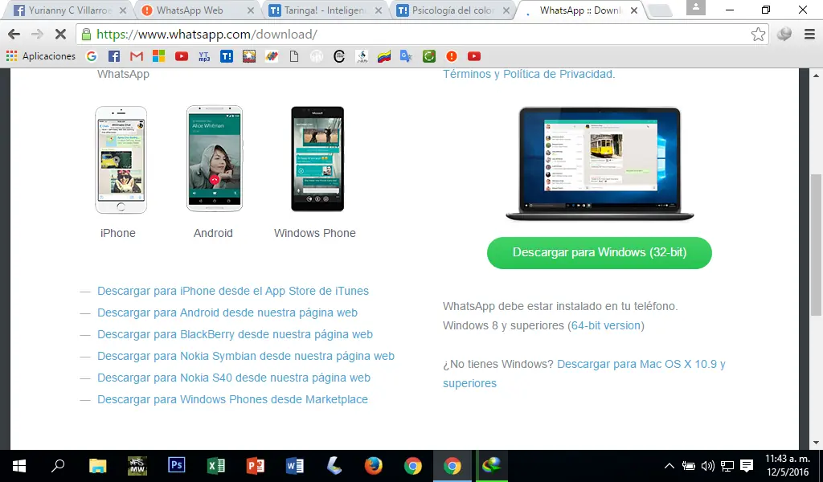This screenshot has height=482, width=823.
Task: Open taskbar search magnifier
Action: click(58, 465)
